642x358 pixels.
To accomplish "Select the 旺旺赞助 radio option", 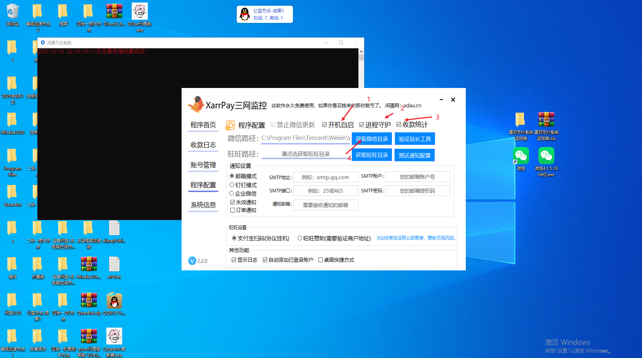I will point(300,238).
